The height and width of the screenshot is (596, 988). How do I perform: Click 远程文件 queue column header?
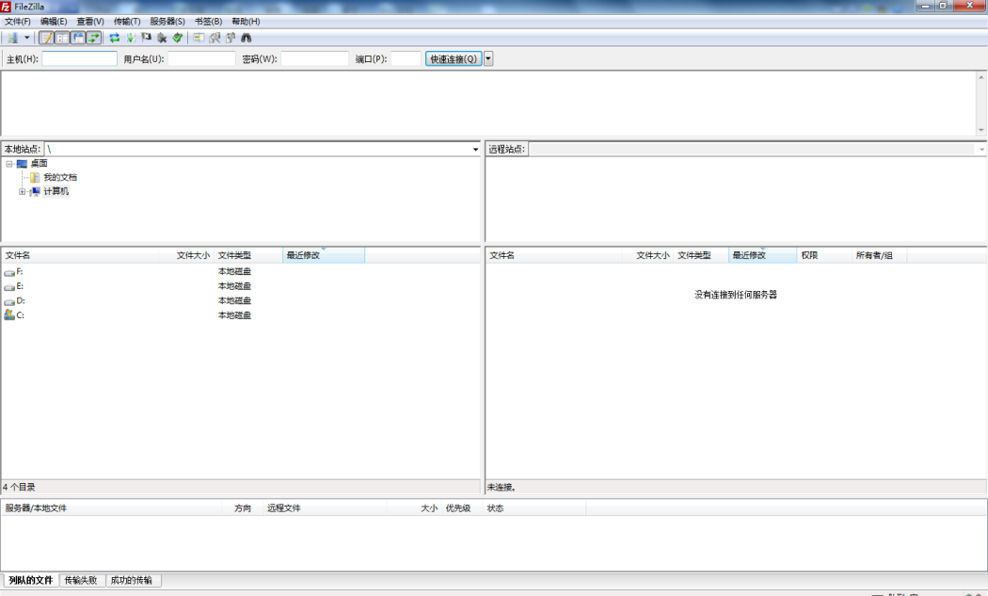[x=325, y=508]
